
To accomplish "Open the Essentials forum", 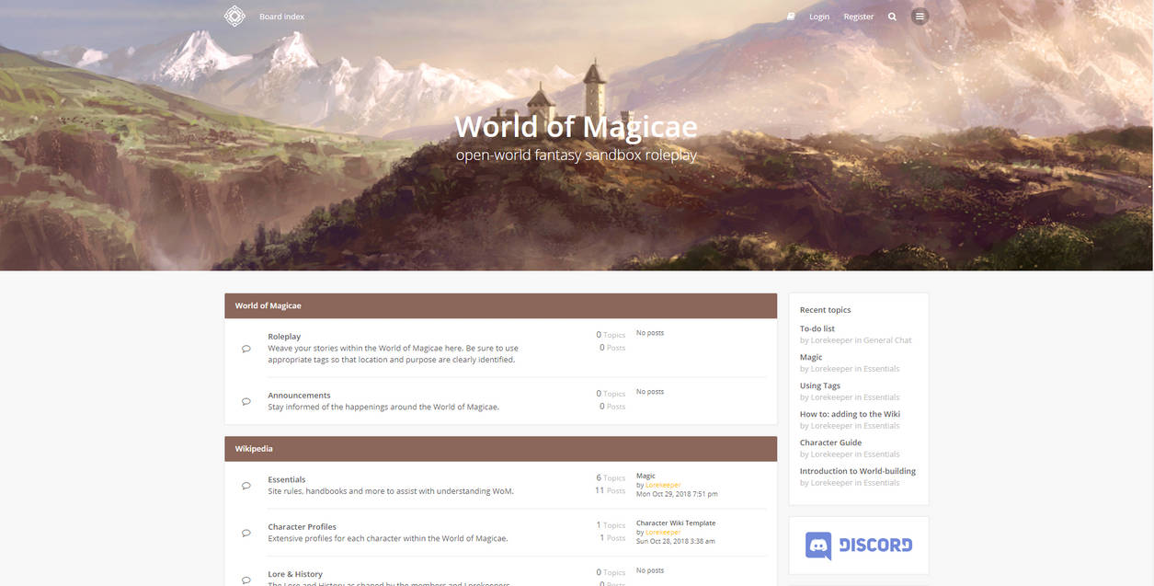I will pos(287,479).
